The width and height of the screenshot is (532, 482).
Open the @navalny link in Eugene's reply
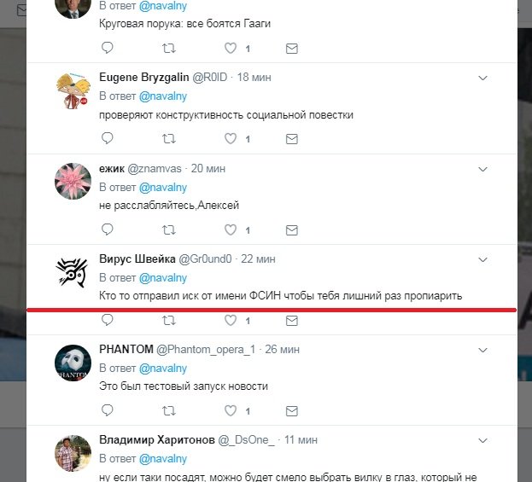point(163,96)
